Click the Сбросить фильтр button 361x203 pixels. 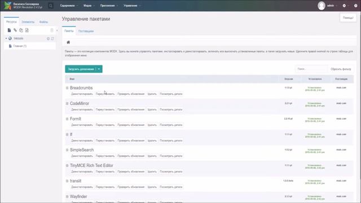(341, 69)
